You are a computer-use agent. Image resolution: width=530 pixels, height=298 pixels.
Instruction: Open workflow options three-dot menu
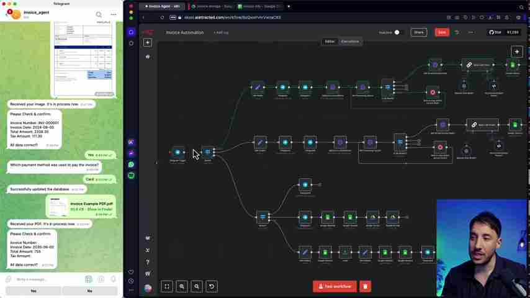[470, 32]
